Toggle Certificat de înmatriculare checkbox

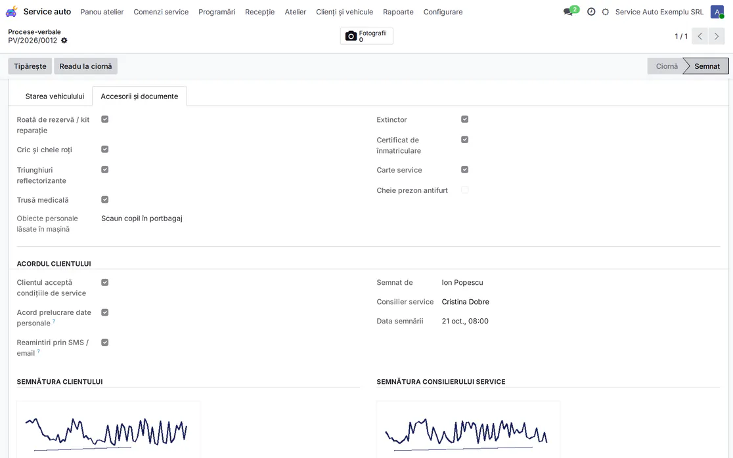(464, 140)
